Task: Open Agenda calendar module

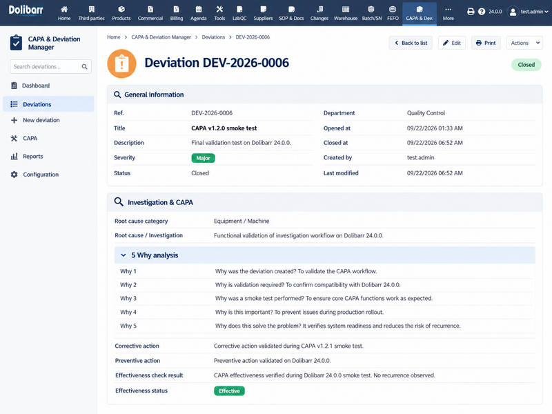Action: tap(199, 13)
